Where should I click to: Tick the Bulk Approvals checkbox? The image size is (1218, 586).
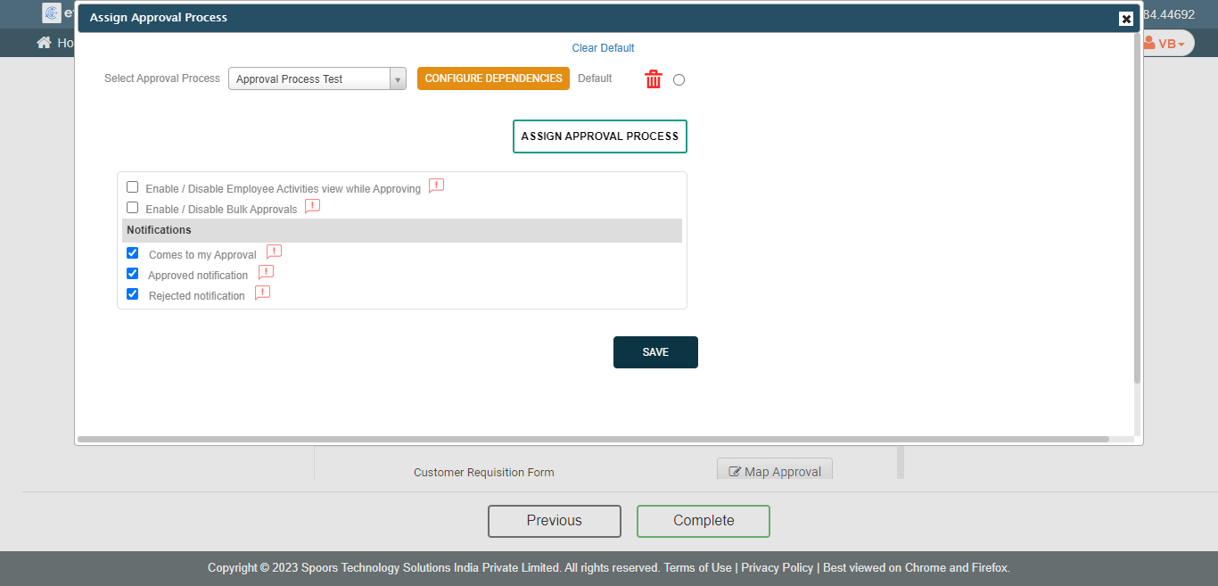pyautogui.click(x=133, y=208)
